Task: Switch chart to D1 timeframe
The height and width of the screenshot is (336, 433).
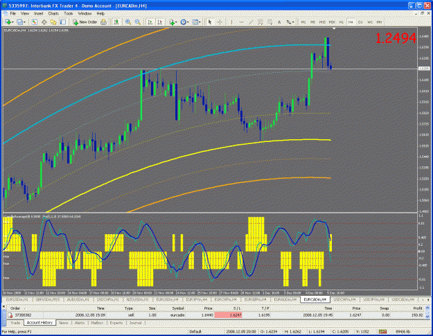Action: click(x=360, y=22)
